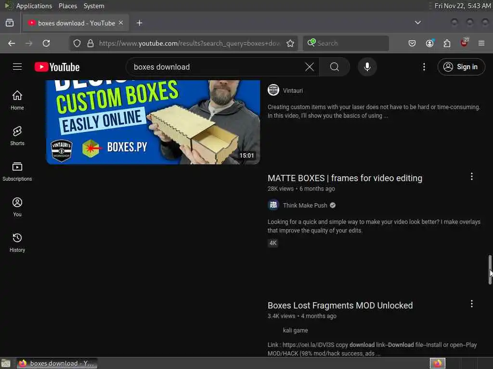
Task: Click the date and time clock
Action: [x=463, y=6]
